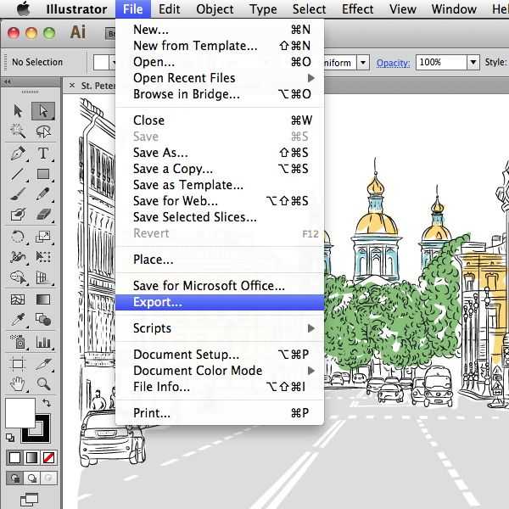Open the Apple menu

tap(24, 9)
